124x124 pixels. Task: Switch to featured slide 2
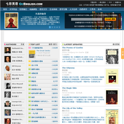click(52, 27)
